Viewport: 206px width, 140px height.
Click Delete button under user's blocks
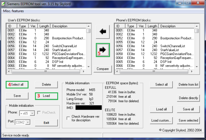coord(46,85)
